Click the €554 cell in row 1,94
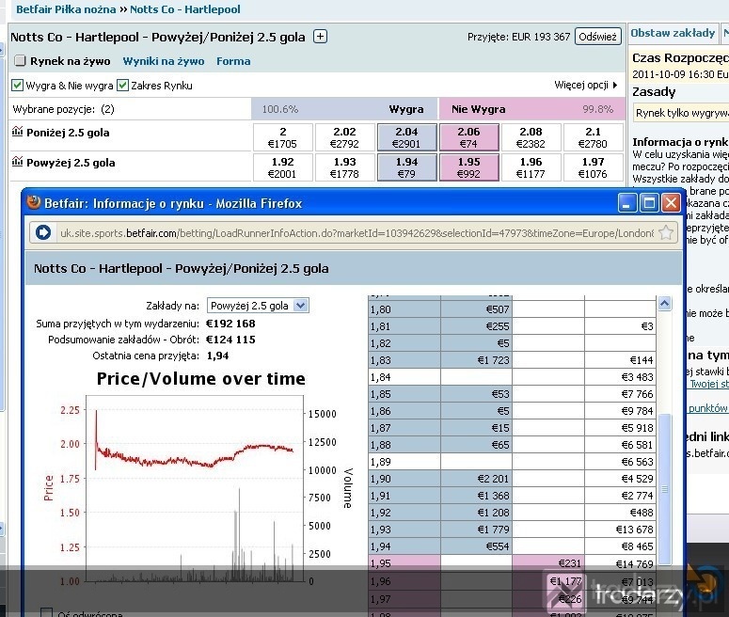The image size is (729, 617). pyautogui.click(x=476, y=546)
